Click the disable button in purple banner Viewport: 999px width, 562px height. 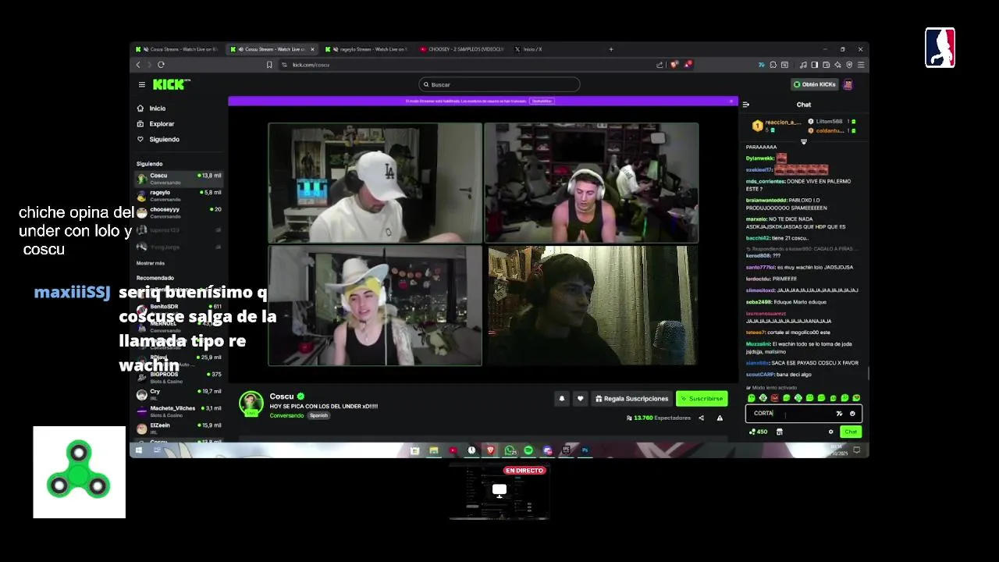coord(542,101)
